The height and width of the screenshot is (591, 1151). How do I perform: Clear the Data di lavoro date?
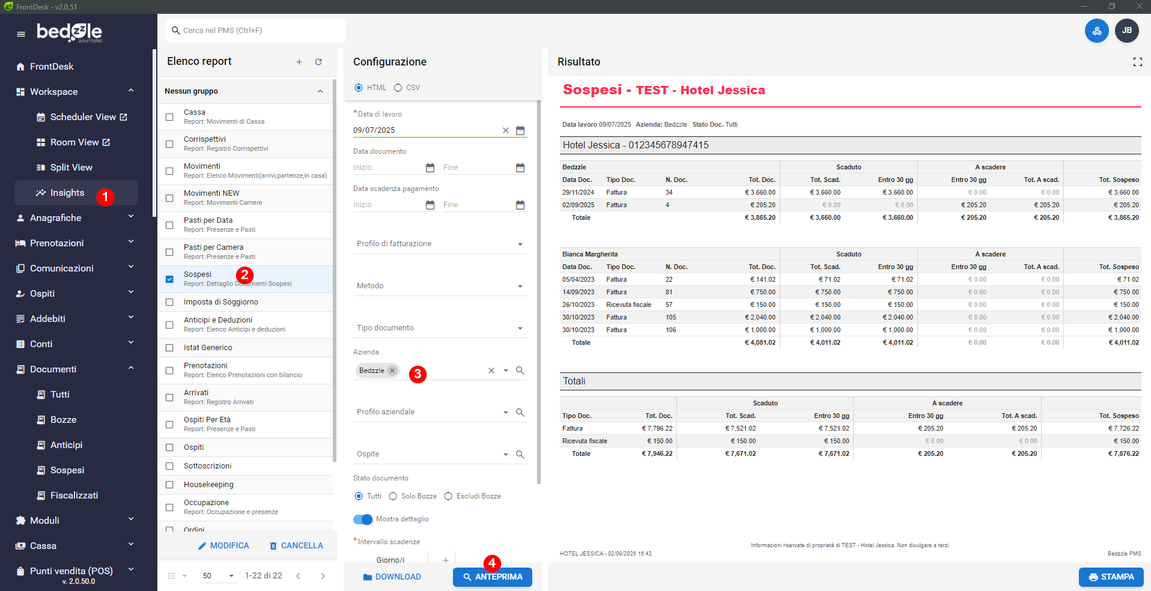[x=505, y=130]
